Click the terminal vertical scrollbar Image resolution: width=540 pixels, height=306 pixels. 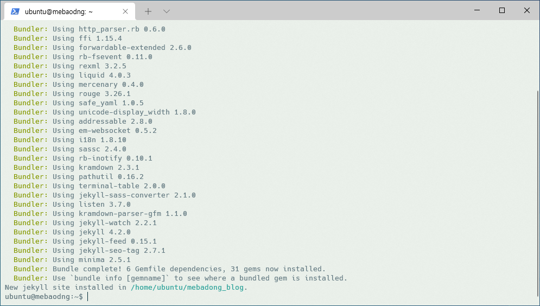click(538, 193)
